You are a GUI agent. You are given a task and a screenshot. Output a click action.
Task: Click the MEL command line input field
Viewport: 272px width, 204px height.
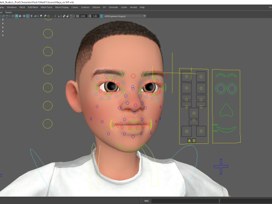[185, 201]
